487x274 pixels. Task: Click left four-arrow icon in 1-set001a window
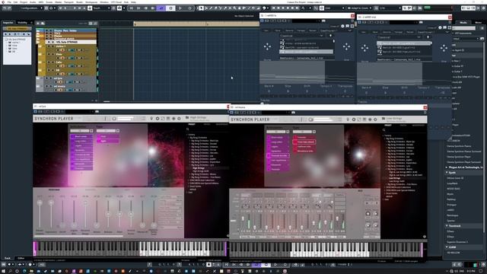click(267, 46)
